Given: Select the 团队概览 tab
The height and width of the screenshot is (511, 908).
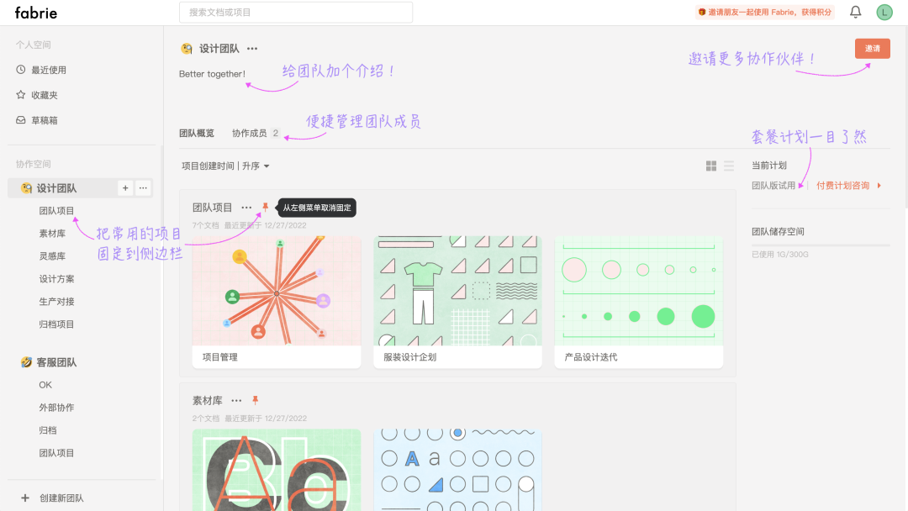Looking at the screenshot, I should [196, 133].
